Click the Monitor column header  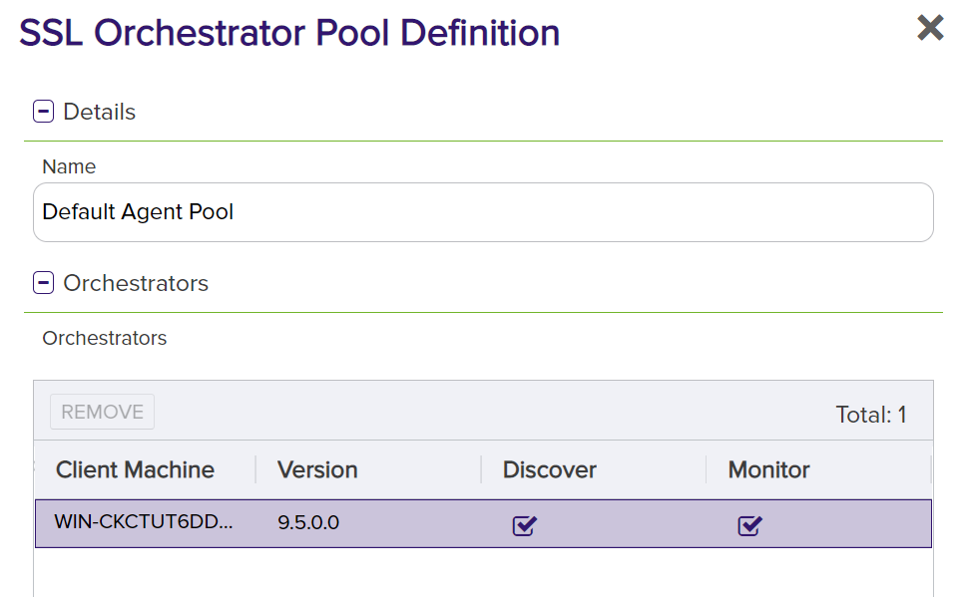(768, 469)
